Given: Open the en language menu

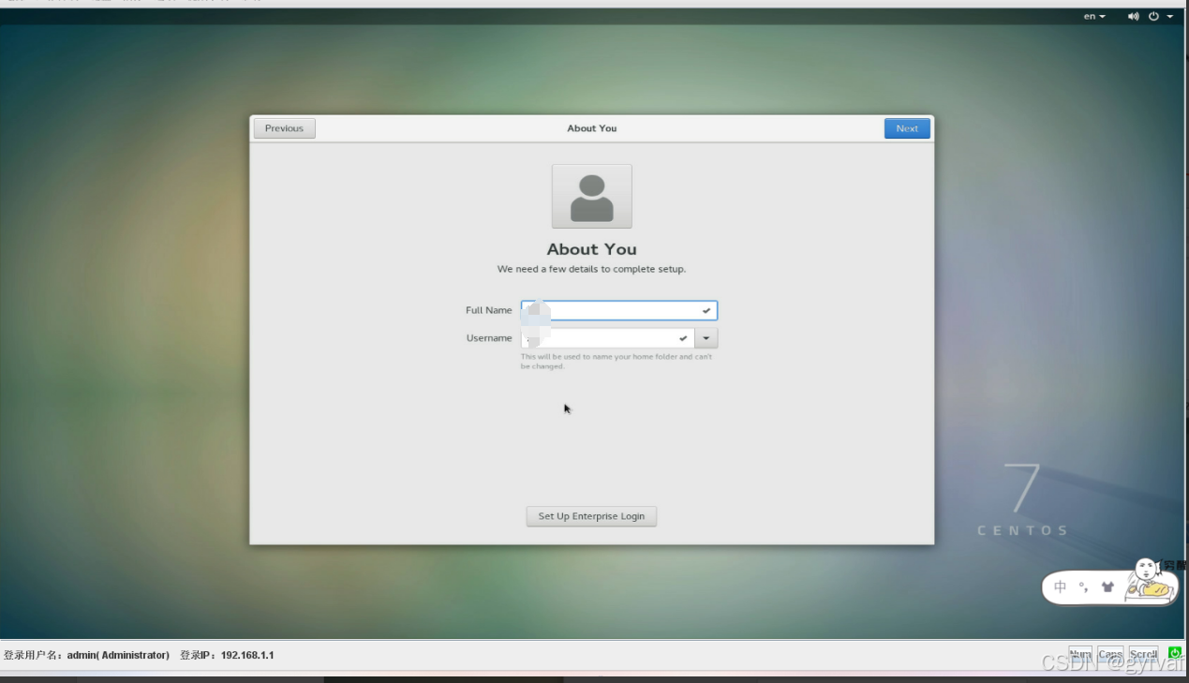Looking at the screenshot, I should tap(1094, 16).
